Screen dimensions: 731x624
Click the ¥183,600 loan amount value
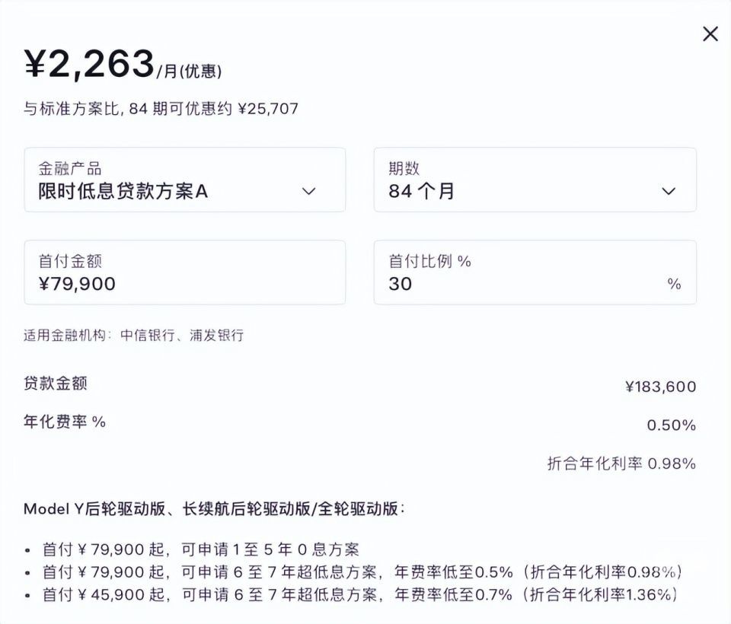click(x=660, y=387)
